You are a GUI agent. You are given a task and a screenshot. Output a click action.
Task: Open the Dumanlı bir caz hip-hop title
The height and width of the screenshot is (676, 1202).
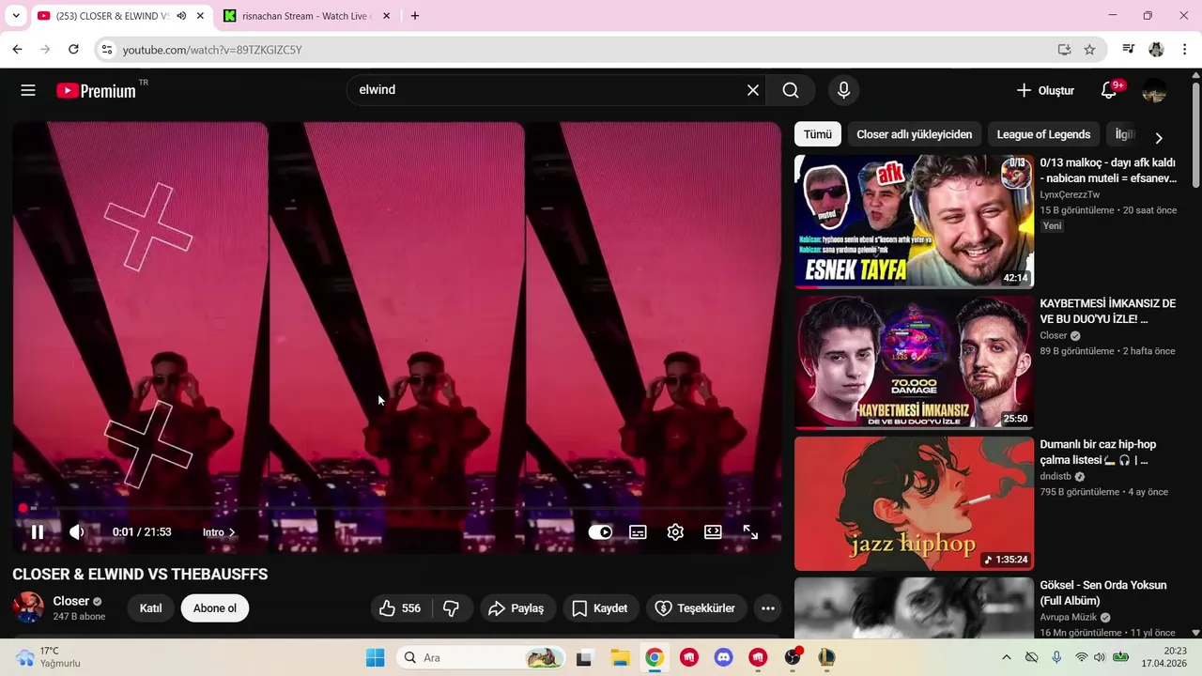tap(1098, 452)
